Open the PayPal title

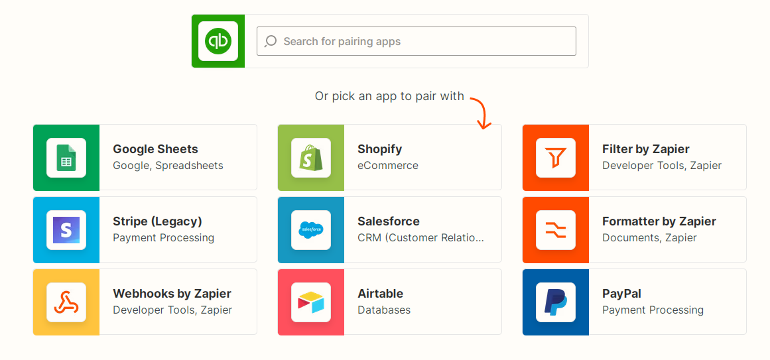pyautogui.click(x=621, y=293)
